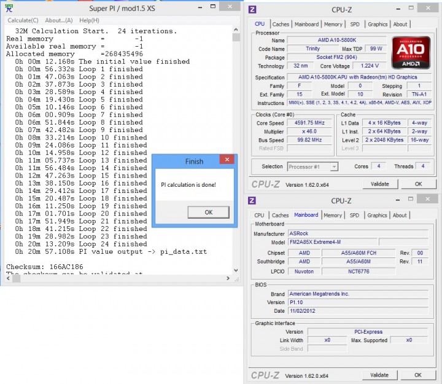Click Validate button in top CPU-Z window
442x384 pixels.
380,184
